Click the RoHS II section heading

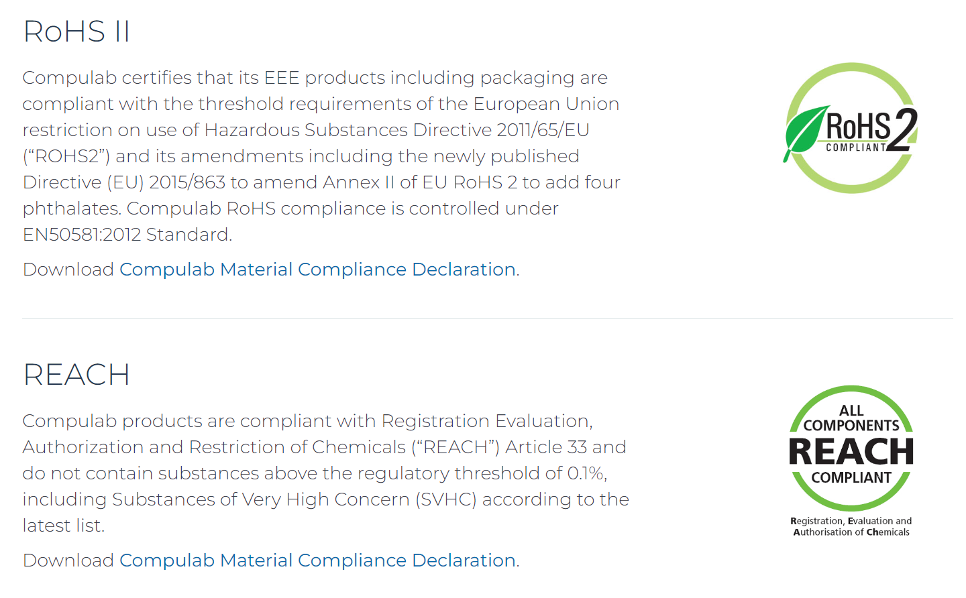(76, 32)
